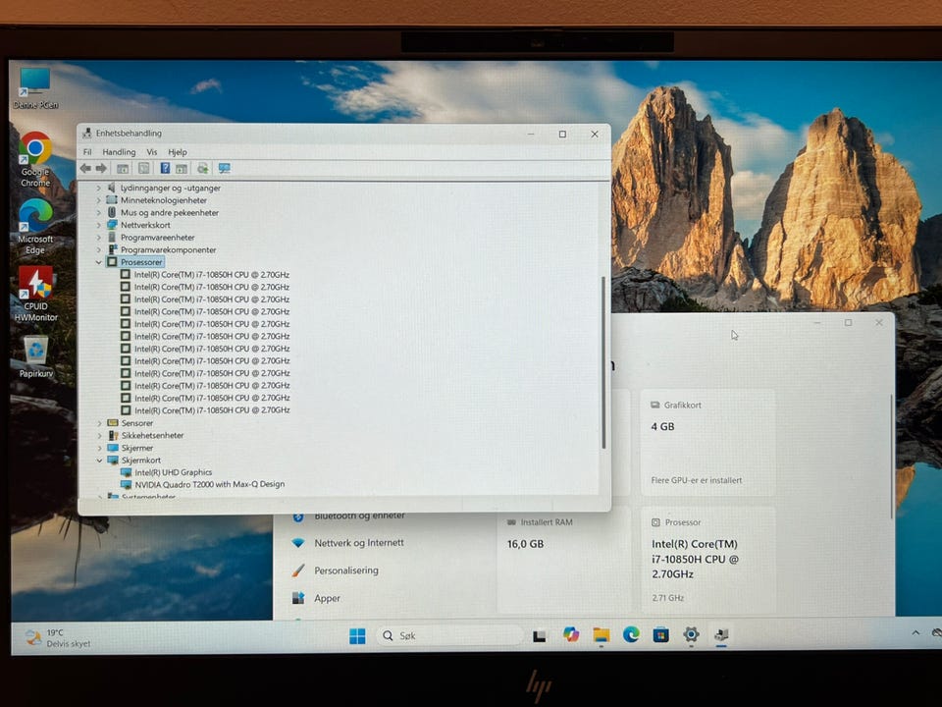942x707 pixels.
Task: Open Microsoft Store from the taskbar
Action: point(660,635)
